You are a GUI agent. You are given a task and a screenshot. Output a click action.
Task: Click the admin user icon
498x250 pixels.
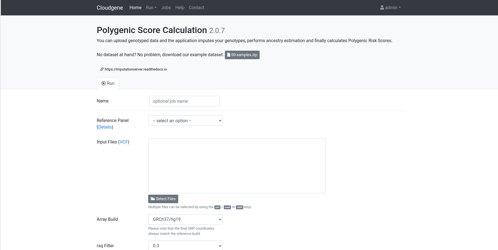click(x=382, y=8)
